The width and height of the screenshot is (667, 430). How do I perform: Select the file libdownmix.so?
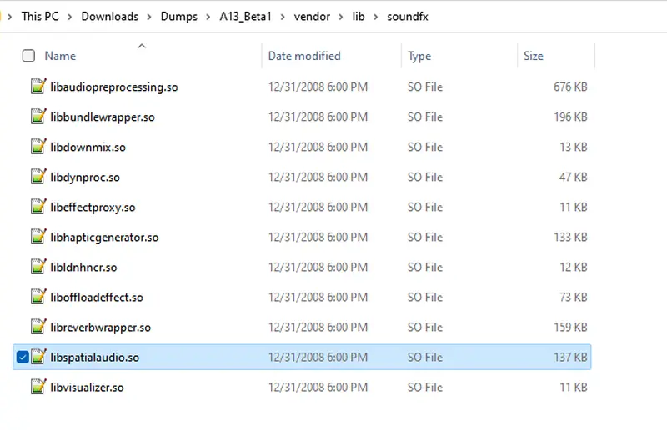88,147
